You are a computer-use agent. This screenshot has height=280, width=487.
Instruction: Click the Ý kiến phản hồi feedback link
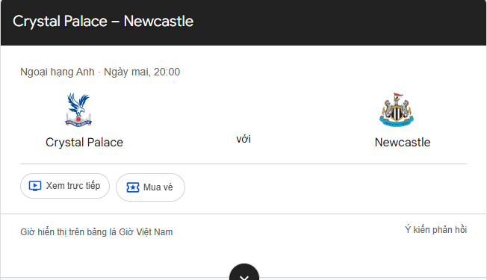pyautogui.click(x=435, y=230)
